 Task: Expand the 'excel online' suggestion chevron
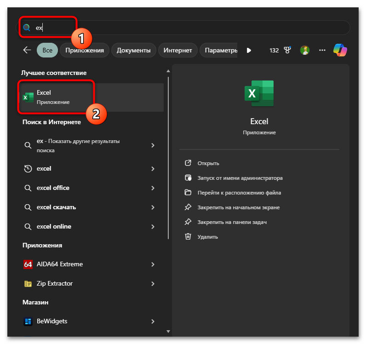153,227
